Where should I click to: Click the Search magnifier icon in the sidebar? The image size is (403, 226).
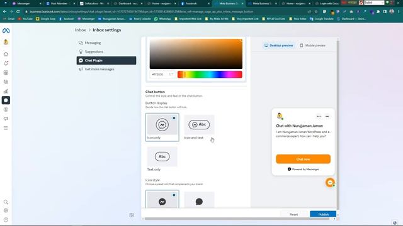[6, 202]
